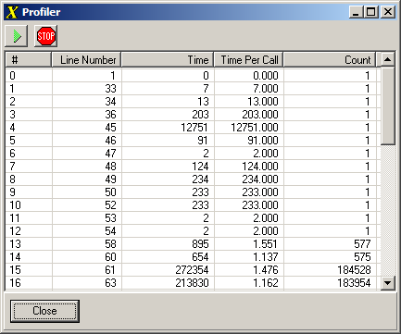The image size is (401, 334).
Task: Click line number 36 in row 3
Action: [x=110, y=115]
